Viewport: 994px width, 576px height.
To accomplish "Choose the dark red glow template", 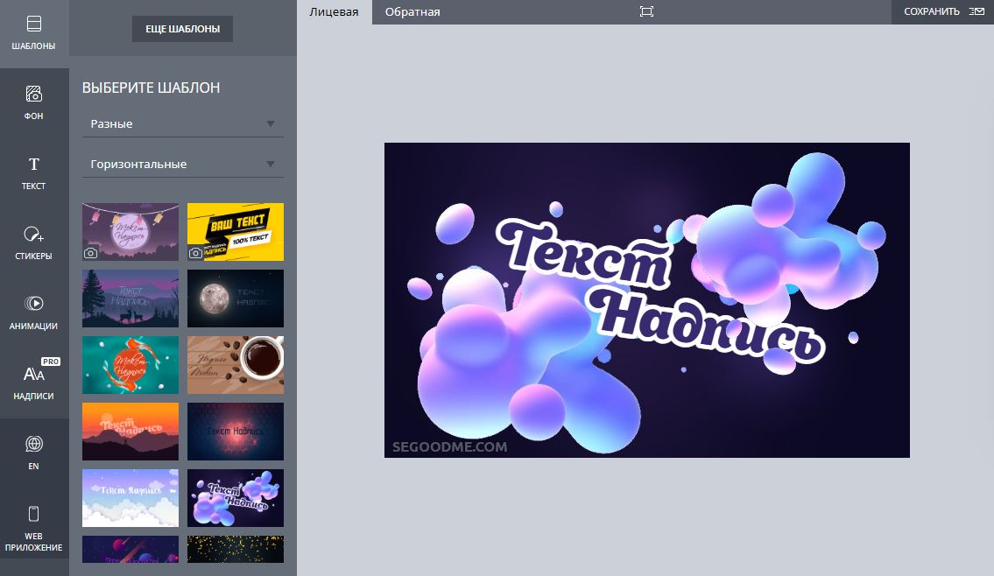I will [x=236, y=432].
